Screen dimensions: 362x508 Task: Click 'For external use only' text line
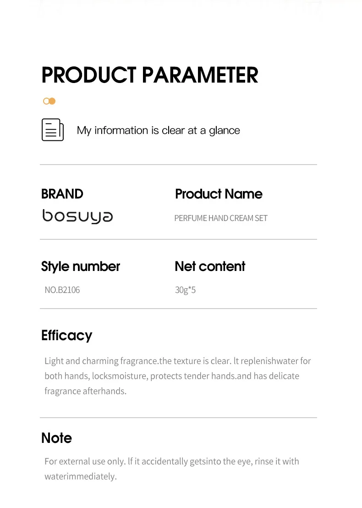tap(172, 461)
